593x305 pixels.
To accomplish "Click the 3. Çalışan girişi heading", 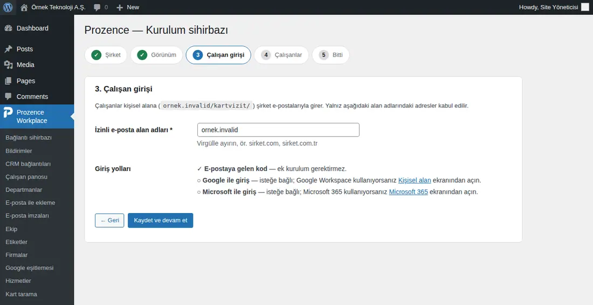I will pos(123,89).
